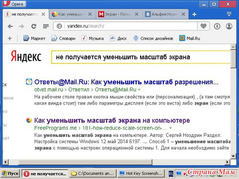Image resolution: width=239 pixels, height=179 pixels.
Task: Open the Speed Dial grid
Action: tap(46, 26)
